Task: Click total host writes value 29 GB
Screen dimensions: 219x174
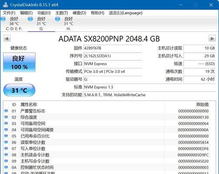Action: [199, 56]
